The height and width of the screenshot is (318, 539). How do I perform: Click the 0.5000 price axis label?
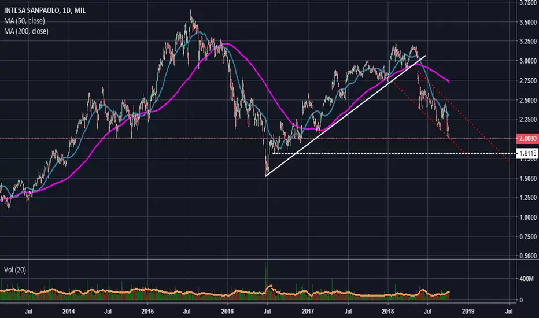point(527,256)
